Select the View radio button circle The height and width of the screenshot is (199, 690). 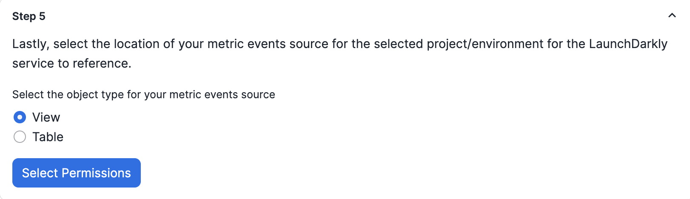pos(20,117)
